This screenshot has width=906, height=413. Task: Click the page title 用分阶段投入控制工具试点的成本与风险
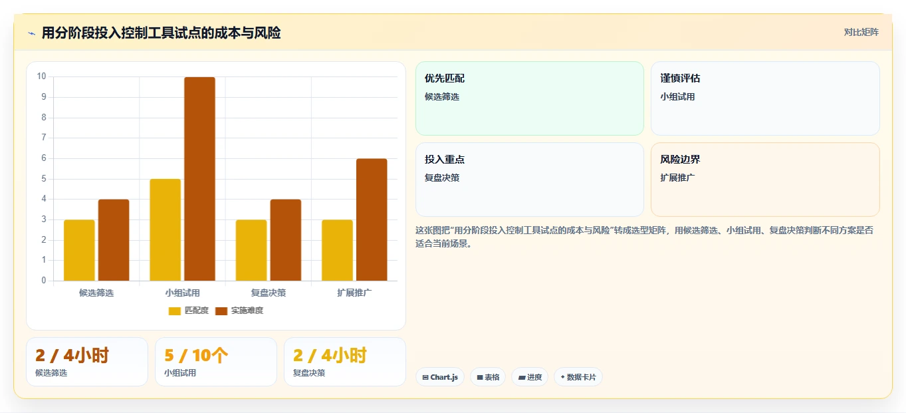point(161,33)
